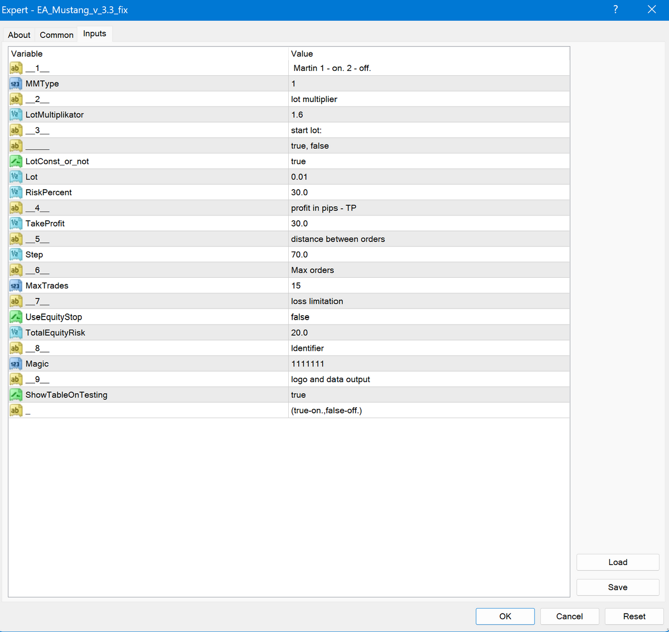Reset inputs with the Reset button
Image resolution: width=669 pixels, height=632 pixels.
pos(634,616)
